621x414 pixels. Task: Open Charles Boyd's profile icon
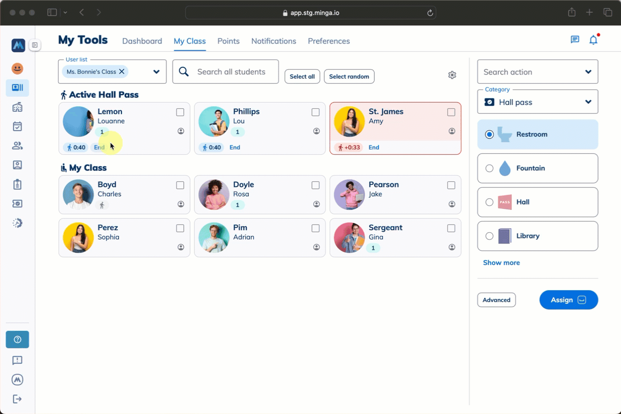(x=181, y=204)
